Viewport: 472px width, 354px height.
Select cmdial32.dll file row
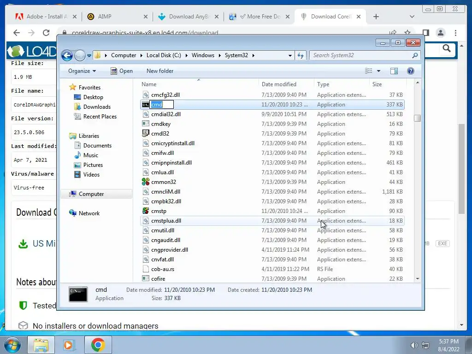point(272,114)
